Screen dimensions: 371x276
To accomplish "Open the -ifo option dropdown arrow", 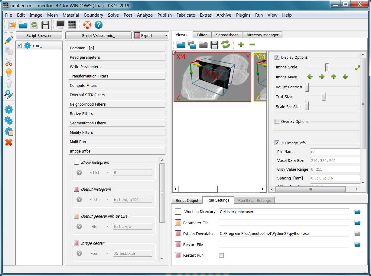I will click(108, 226).
